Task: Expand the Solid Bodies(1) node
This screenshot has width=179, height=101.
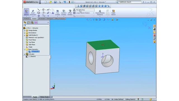Action: pyautogui.click(x=25, y=35)
